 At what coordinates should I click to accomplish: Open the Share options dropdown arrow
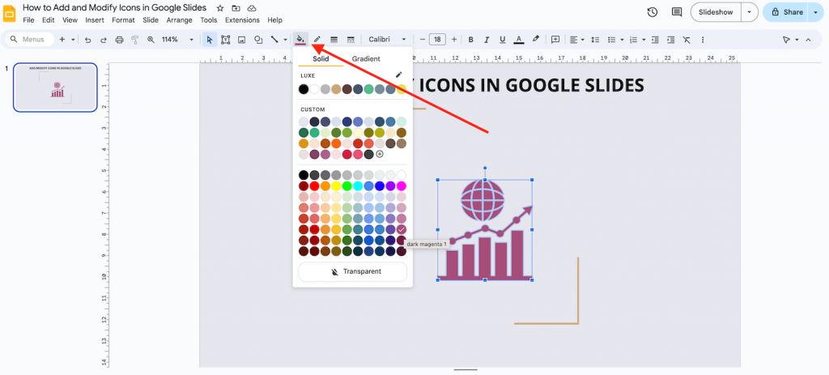816,12
